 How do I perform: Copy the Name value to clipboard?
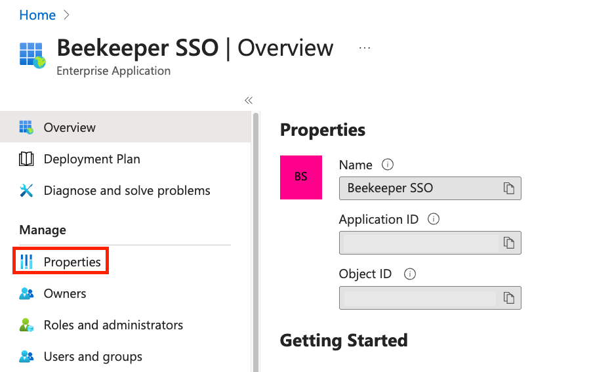[508, 188]
